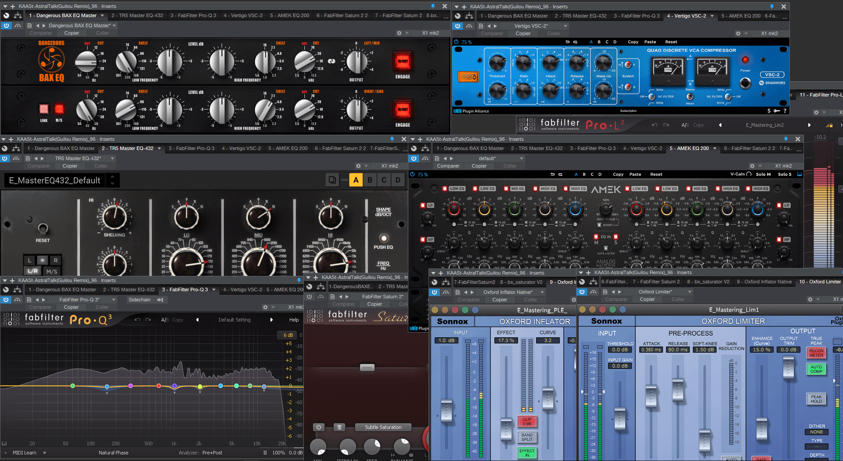Viewport: 843px width, 461px height.
Task: Click copy A/B icon in EQ-432 header
Action: point(332,180)
